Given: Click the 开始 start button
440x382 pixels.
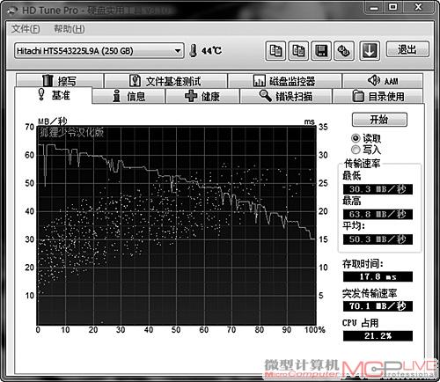Looking at the screenshot, I should [379, 120].
